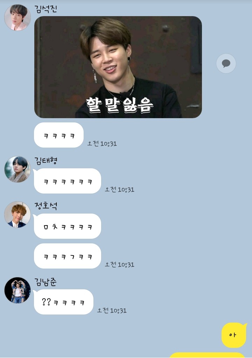Tap the ㅁㅊㅋㅋㅋㅋ message bubble
The image size is (252, 358).
pos(68,226)
